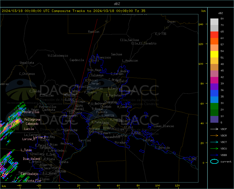Click the Clla.SanJose label
Image resolution: width=234 pixels, height=189 pixels.
coord(129,40)
